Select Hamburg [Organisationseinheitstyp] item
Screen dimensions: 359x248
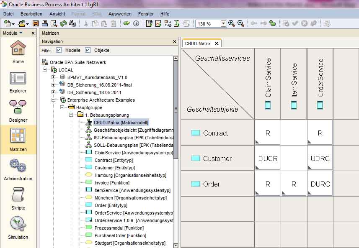pyautogui.click(x=130, y=175)
